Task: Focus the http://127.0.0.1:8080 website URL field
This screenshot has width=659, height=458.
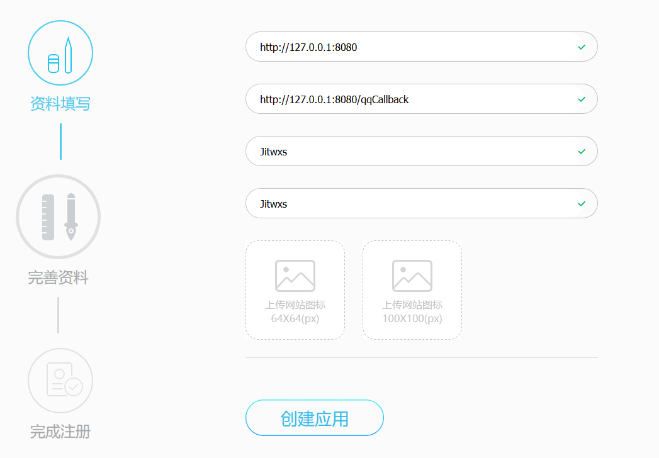Action: coord(422,47)
